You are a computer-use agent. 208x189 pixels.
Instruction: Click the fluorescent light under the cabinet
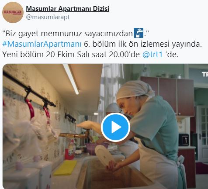71,79
